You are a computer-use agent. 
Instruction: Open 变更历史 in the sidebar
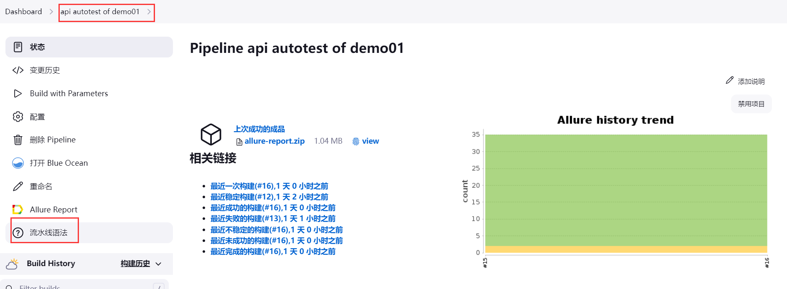pyautogui.click(x=89, y=70)
